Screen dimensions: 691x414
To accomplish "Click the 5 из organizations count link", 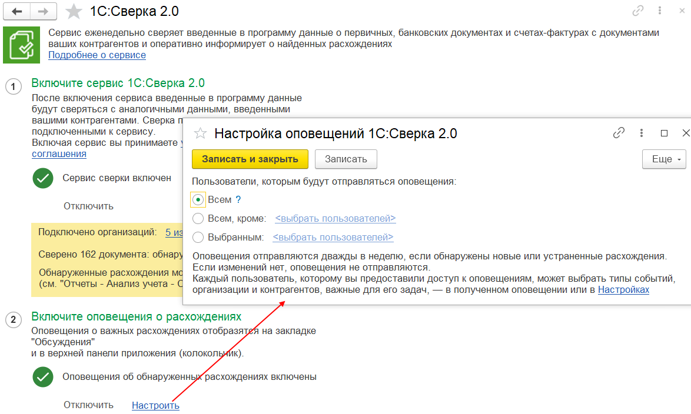I will pos(174,232).
